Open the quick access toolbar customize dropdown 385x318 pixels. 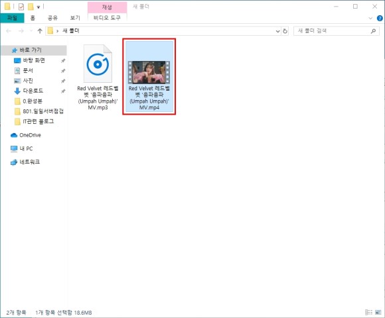(38, 7)
